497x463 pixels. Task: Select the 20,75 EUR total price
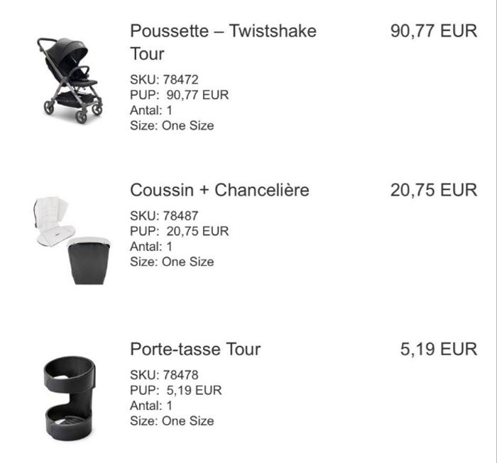pyautogui.click(x=434, y=190)
